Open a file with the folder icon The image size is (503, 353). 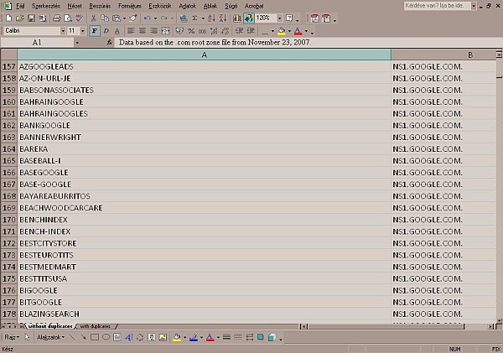coord(20,18)
